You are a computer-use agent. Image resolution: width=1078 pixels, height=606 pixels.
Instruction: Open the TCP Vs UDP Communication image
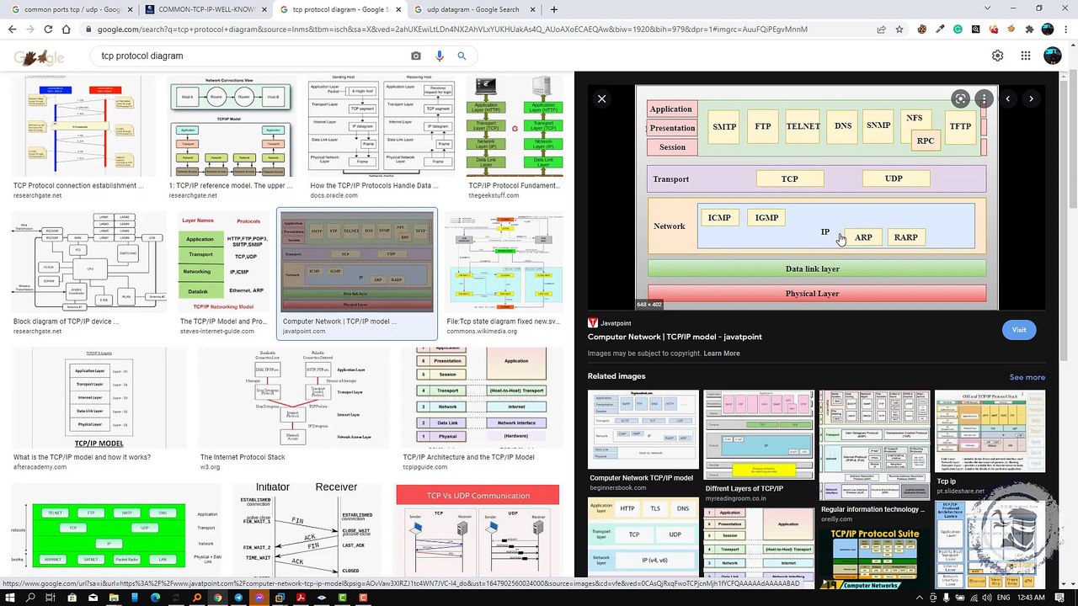tap(478, 530)
